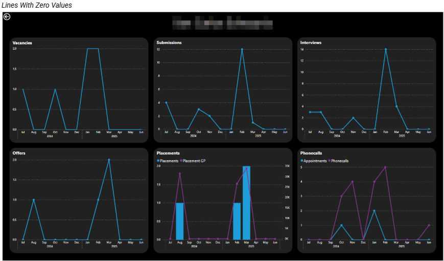The image size is (444, 261).
Task: Click the Placements legend entry with blue dot
Action: coord(168,161)
